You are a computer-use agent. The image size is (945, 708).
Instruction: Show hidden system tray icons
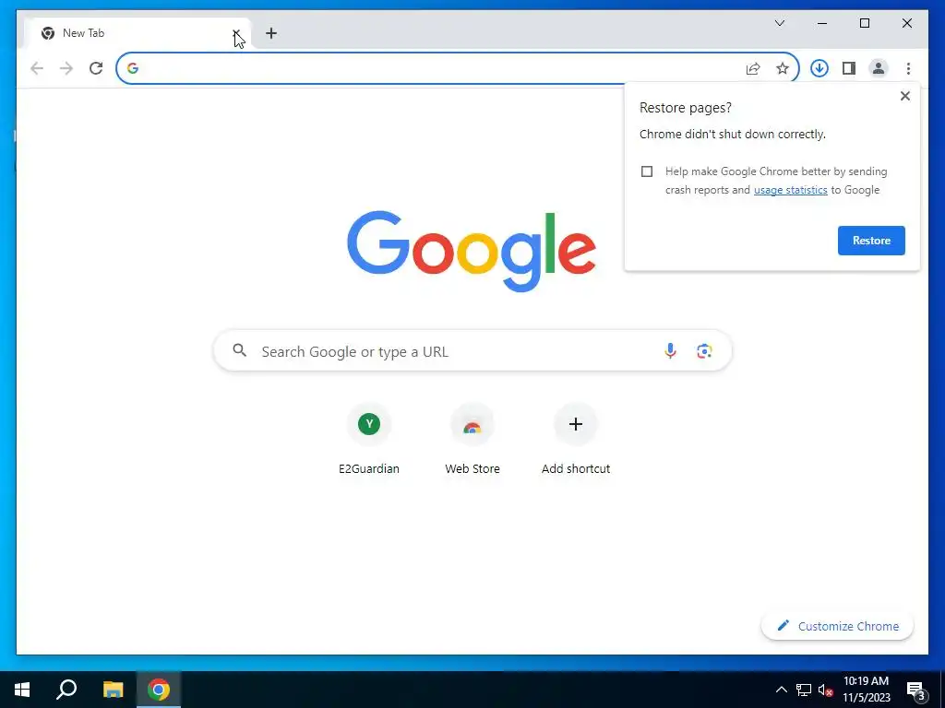781,690
